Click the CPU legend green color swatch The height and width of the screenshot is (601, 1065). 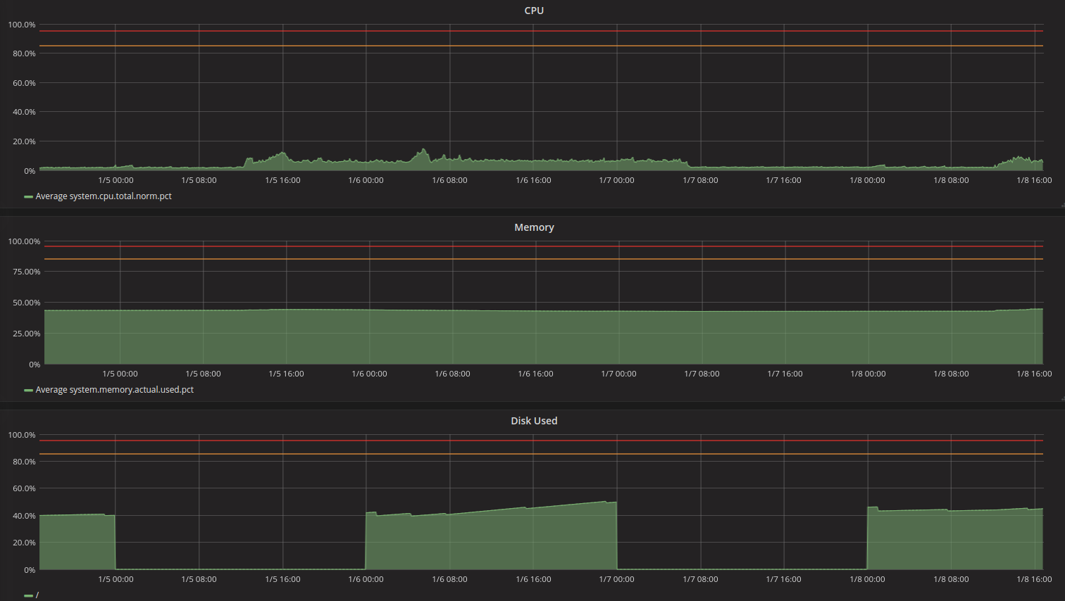[x=28, y=197]
